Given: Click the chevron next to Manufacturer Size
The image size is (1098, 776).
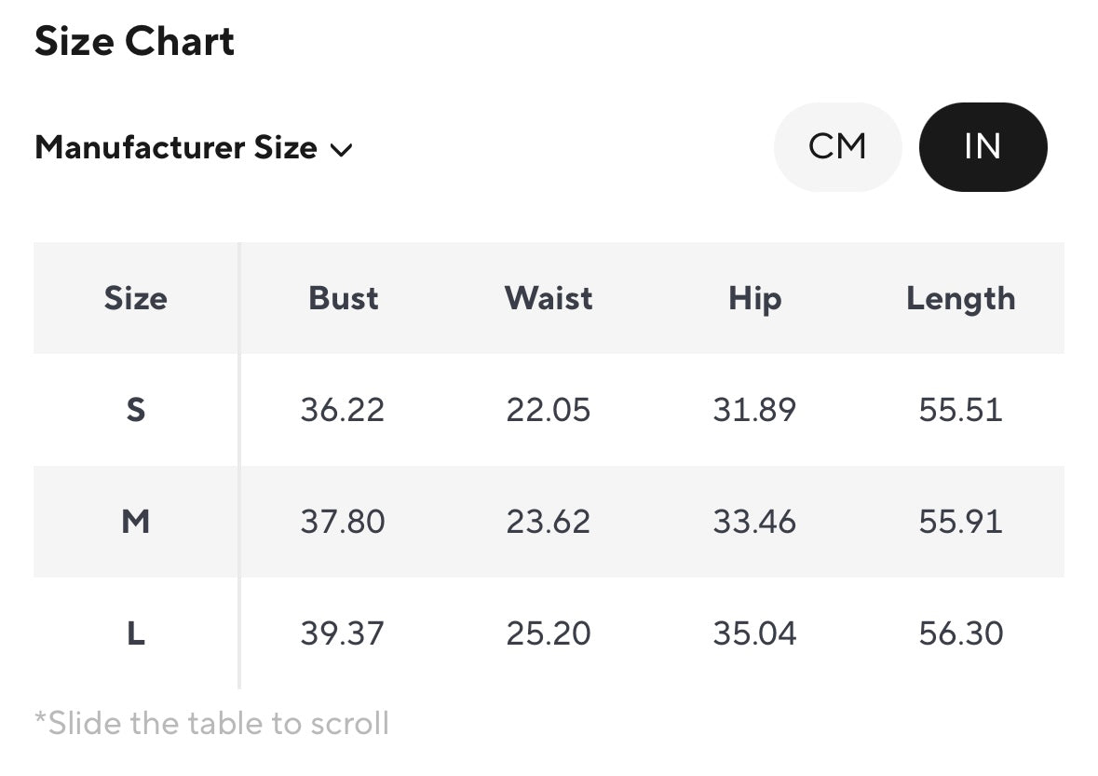Looking at the screenshot, I should coord(342,150).
